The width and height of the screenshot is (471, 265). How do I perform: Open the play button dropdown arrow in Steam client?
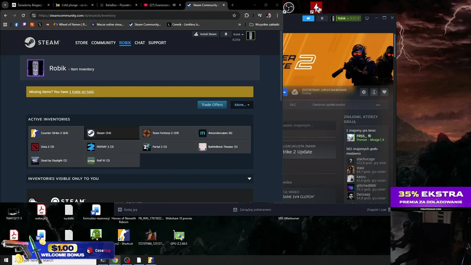point(285,92)
